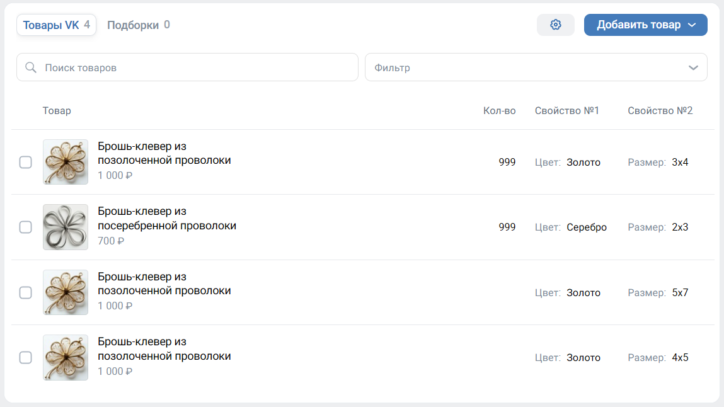Check the box for the 5x7 gold brooch
This screenshot has width=724, height=407.
pyautogui.click(x=25, y=292)
